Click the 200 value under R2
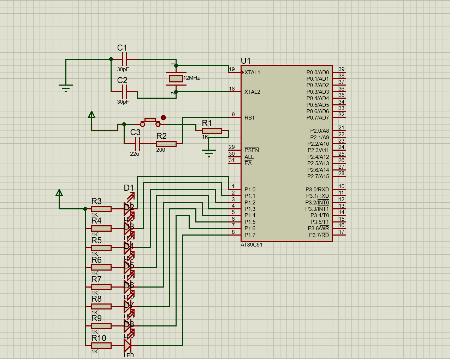Image resolution: width=450 pixels, height=359 pixels. pos(161,150)
